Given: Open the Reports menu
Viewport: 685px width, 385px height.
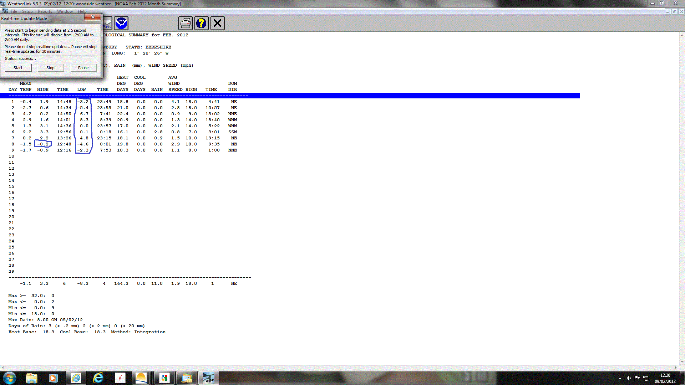Looking at the screenshot, I should point(45,11).
